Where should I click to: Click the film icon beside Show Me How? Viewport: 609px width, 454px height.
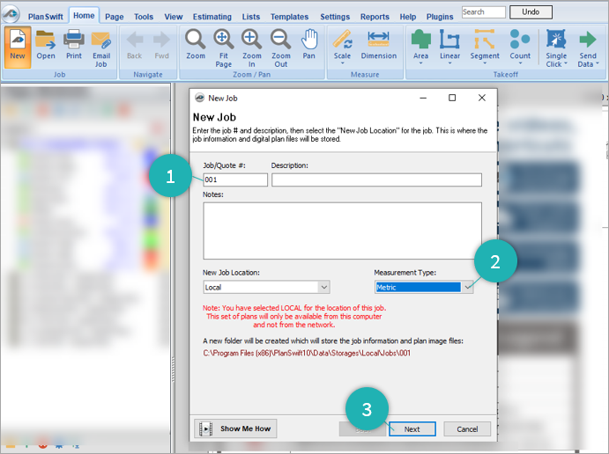pos(205,428)
